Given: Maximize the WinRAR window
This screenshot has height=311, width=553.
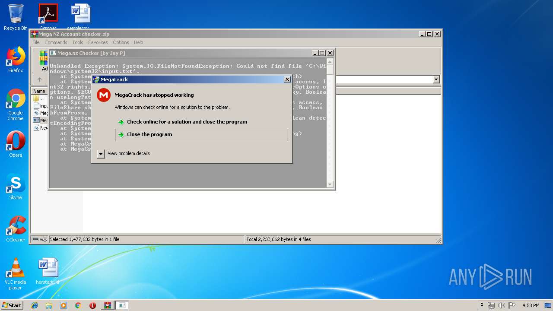Looking at the screenshot, I should click(429, 34).
